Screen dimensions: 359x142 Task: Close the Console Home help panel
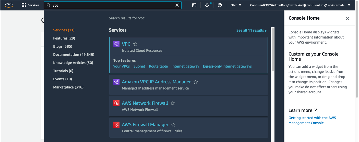(347, 18)
